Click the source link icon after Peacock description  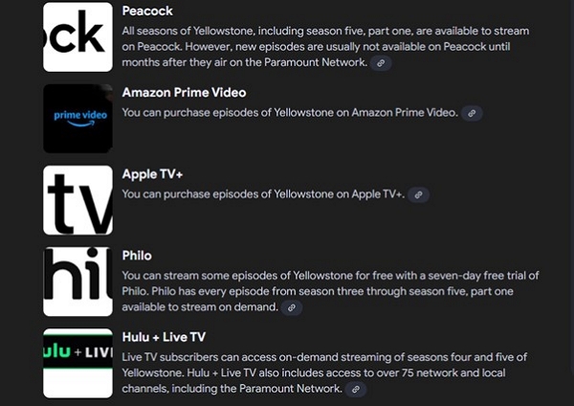[x=381, y=63]
